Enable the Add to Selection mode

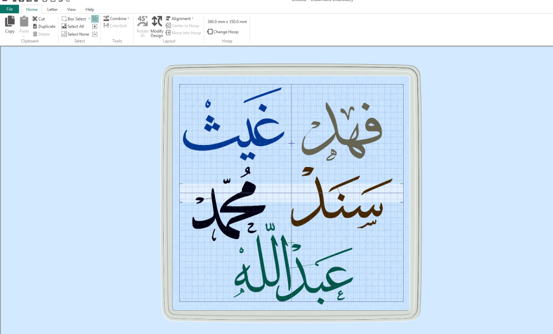pyautogui.click(x=95, y=27)
